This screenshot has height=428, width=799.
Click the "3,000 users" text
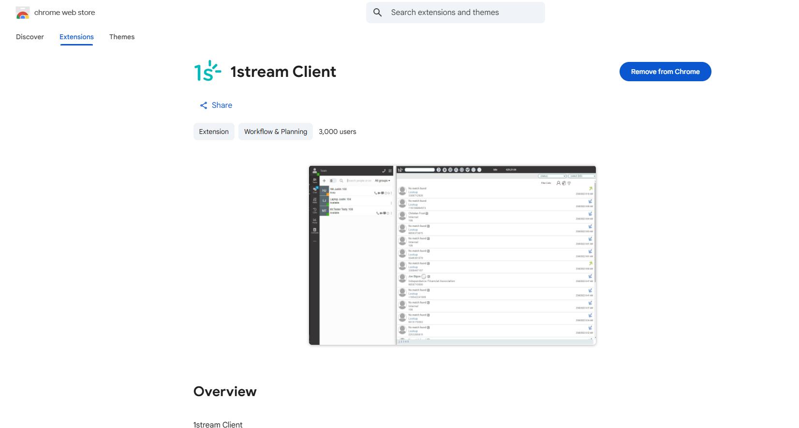(x=338, y=132)
